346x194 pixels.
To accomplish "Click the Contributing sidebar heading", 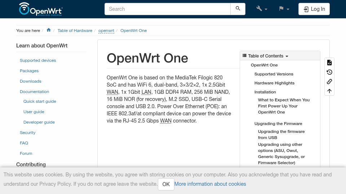I will 31,165.
